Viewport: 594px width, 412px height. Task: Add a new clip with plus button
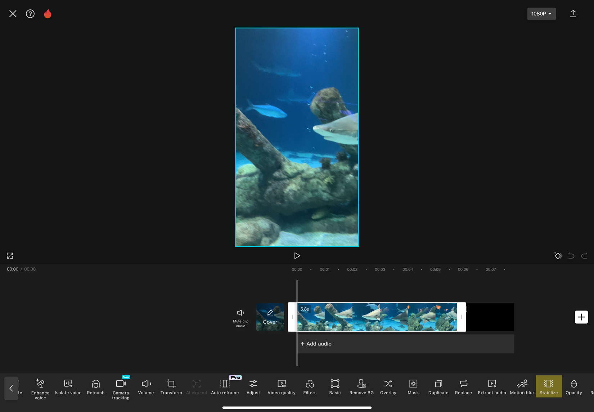(x=581, y=317)
